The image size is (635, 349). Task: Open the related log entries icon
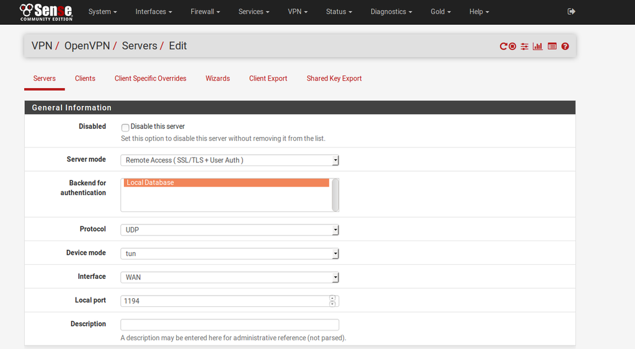point(552,46)
